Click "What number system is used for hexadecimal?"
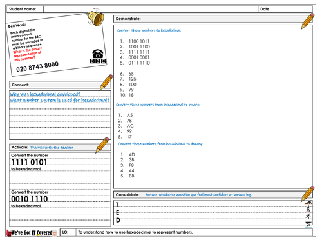 tap(60, 100)
